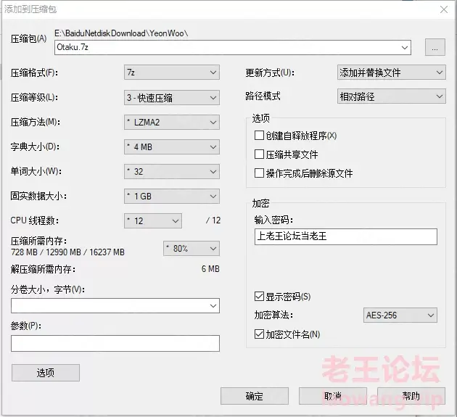Expand 字典大小 4 MB dropdown
457x417 pixels.
click(x=172, y=147)
